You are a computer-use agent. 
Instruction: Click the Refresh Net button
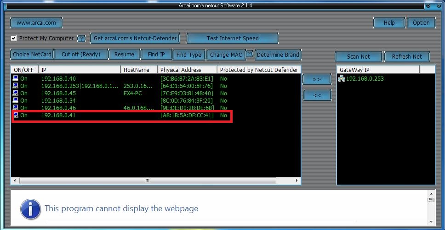pos(407,56)
